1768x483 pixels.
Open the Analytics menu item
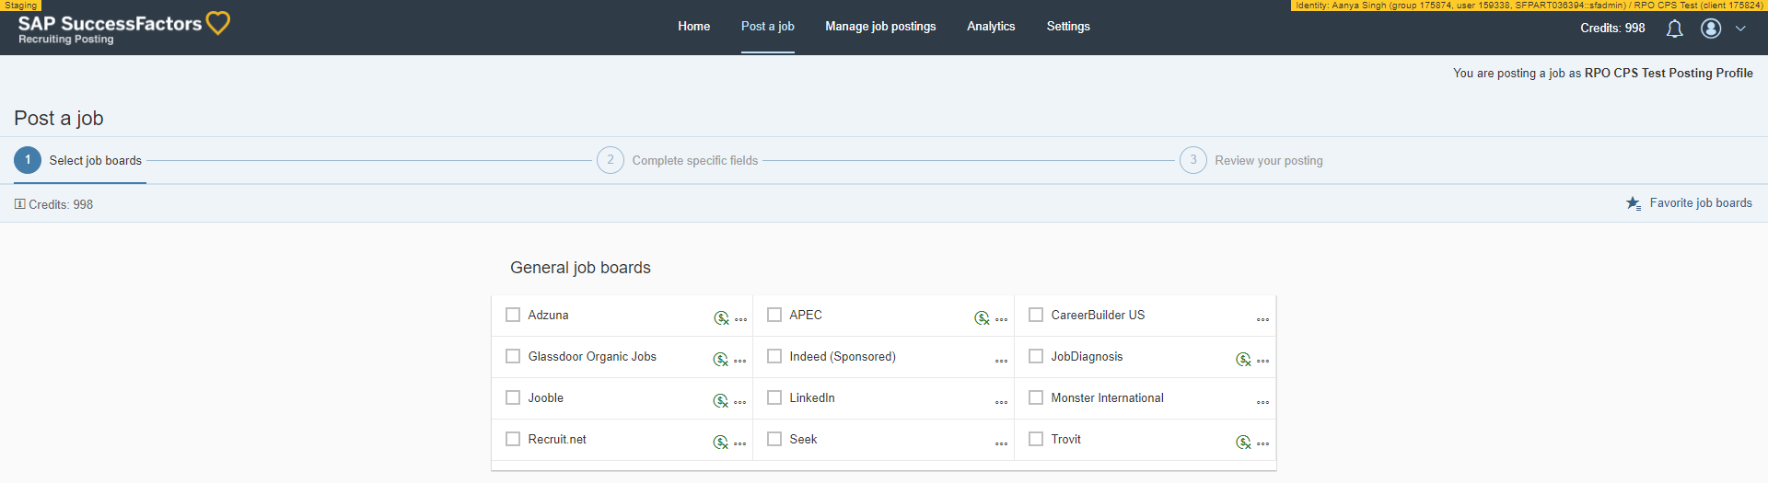click(x=991, y=27)
